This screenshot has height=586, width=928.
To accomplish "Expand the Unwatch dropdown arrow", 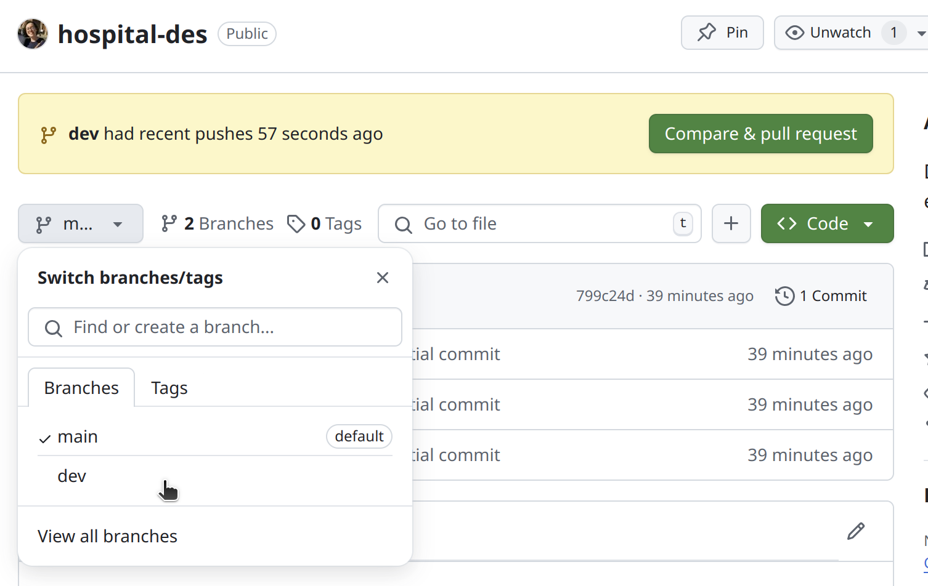I will 921,33.
